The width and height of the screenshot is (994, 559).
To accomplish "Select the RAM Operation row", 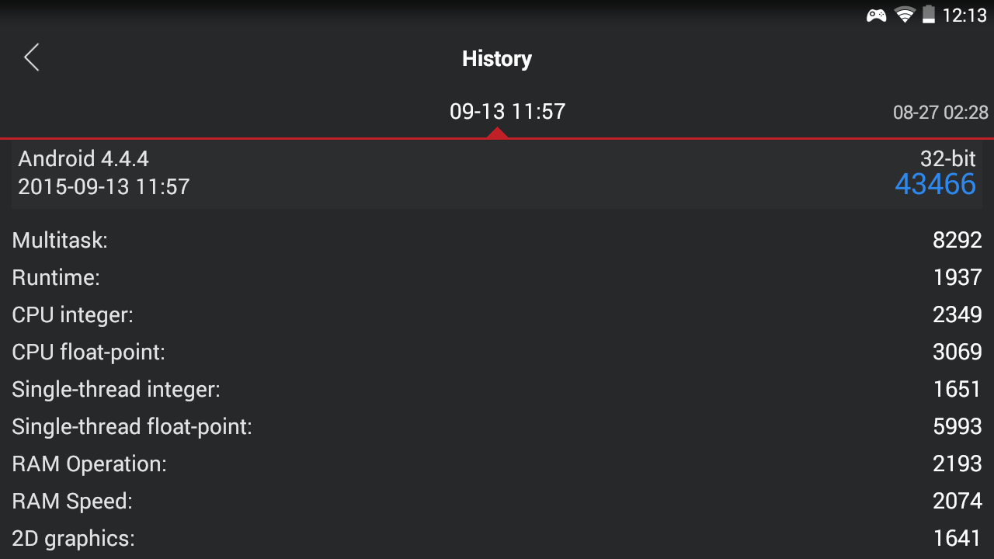I will tap(497, 464).
